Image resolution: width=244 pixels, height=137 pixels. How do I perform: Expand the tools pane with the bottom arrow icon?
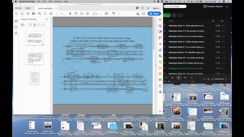click(x=160, y=112)
